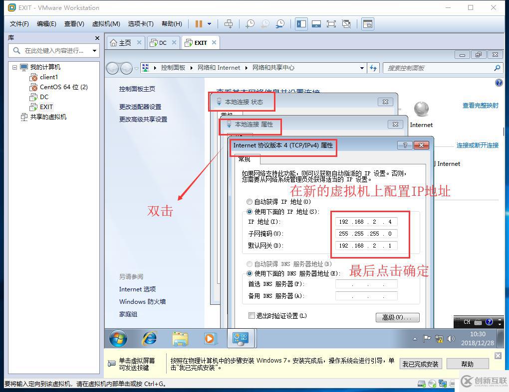Screen dimensions: 509x392
Task: Click the 默认网关 input field
Action: [366, 246]
